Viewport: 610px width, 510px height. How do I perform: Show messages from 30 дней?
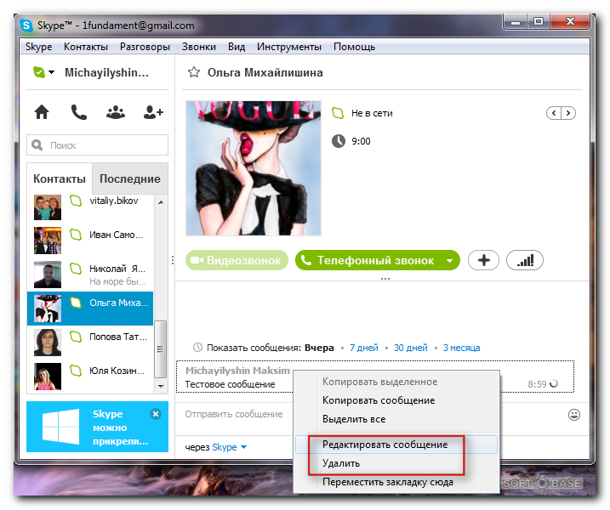411,348
